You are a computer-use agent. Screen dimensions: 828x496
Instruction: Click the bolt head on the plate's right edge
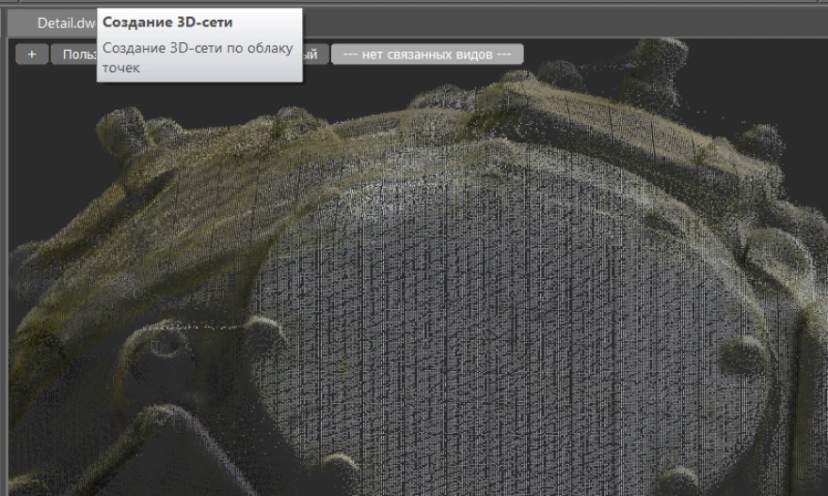[x=743, y=355]
